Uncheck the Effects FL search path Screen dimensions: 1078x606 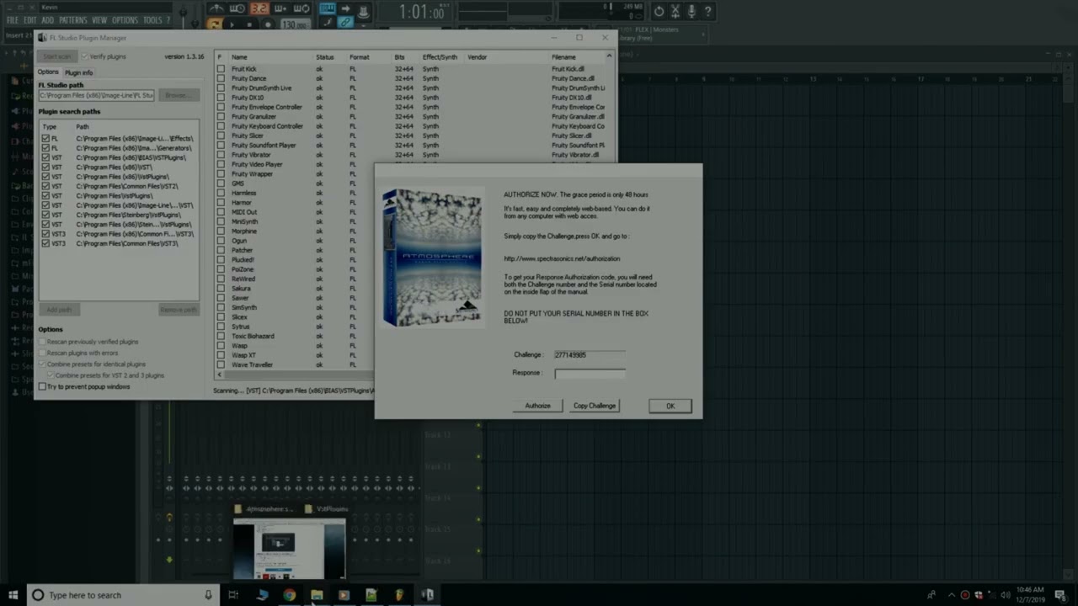coord(46,138)
